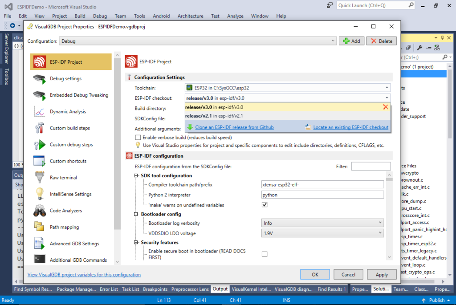456x305 pixels.
Task: Select Embedded Debug Tweaking chip icon
Action: coord(40,95)
